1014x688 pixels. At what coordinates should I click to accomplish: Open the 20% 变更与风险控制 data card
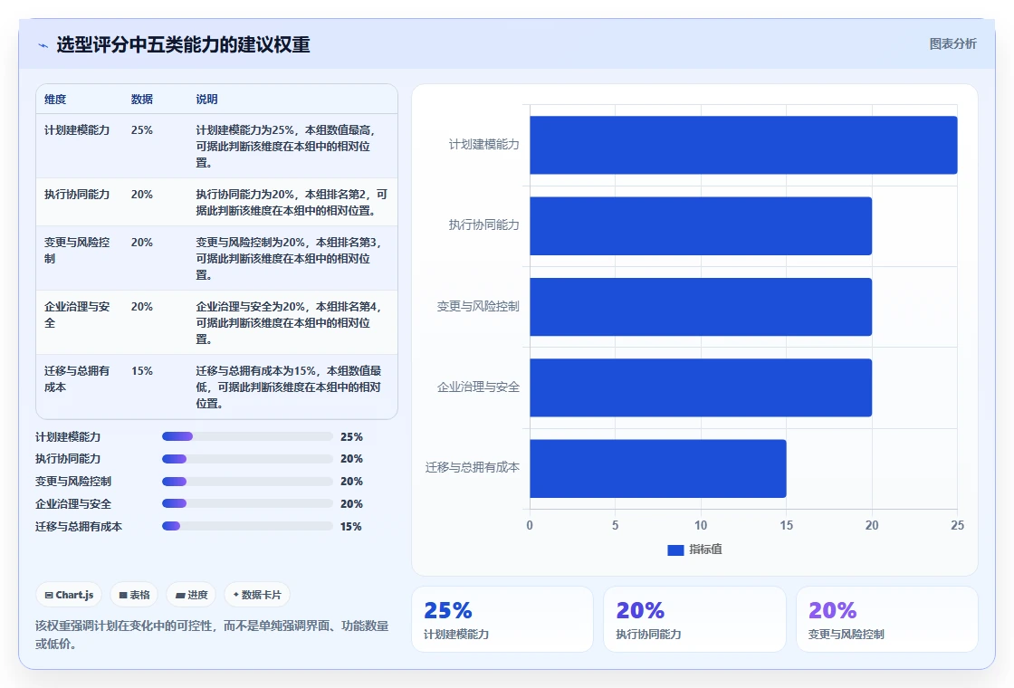[886, 619]
